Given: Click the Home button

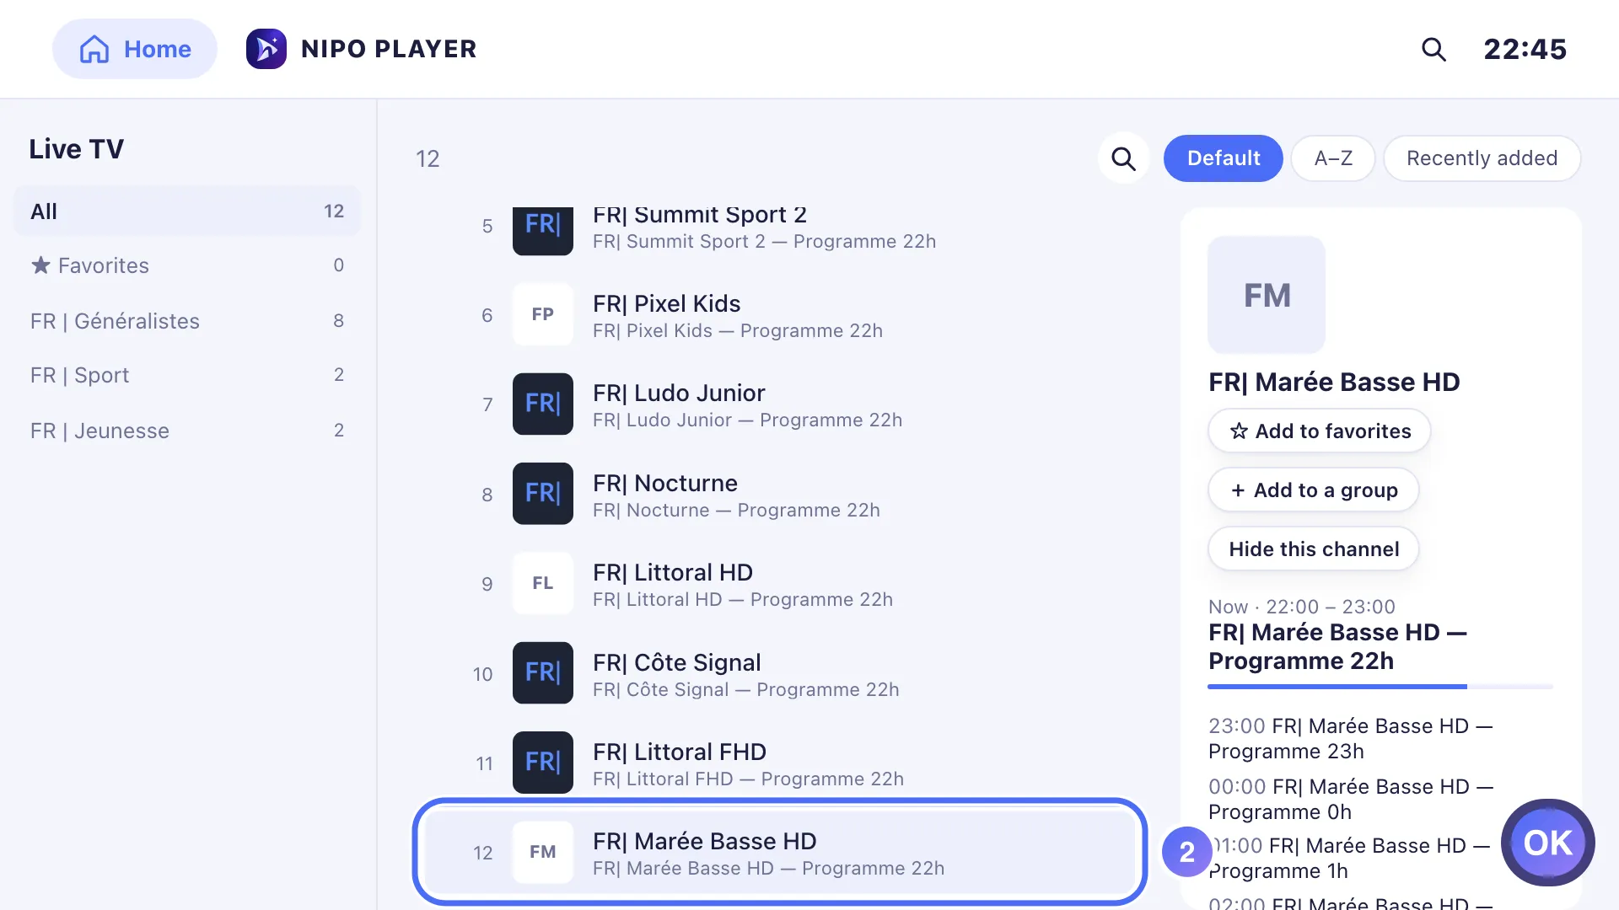Looking at the screenshot, I should coord(135,49).
